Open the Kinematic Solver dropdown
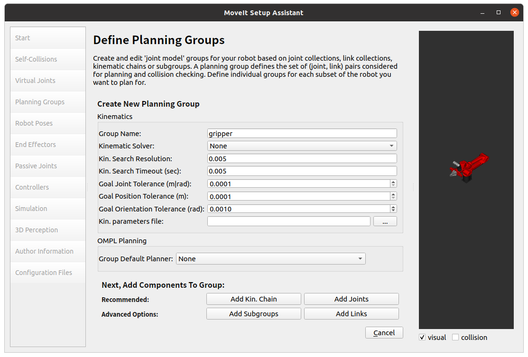The image size is (528, 357). point(302,146)
